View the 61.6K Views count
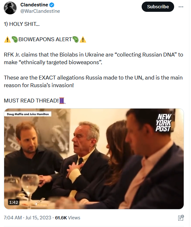Image resolution: width=191 pixels, height=227 pixels. pyautogui.click(x=67, y=218)
